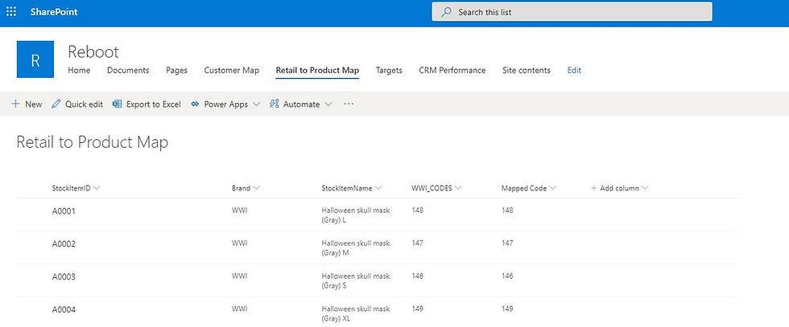789x327 pixels.
Task: Click Halloween skull mask (Gray) S cell
Action: point(356,280)
